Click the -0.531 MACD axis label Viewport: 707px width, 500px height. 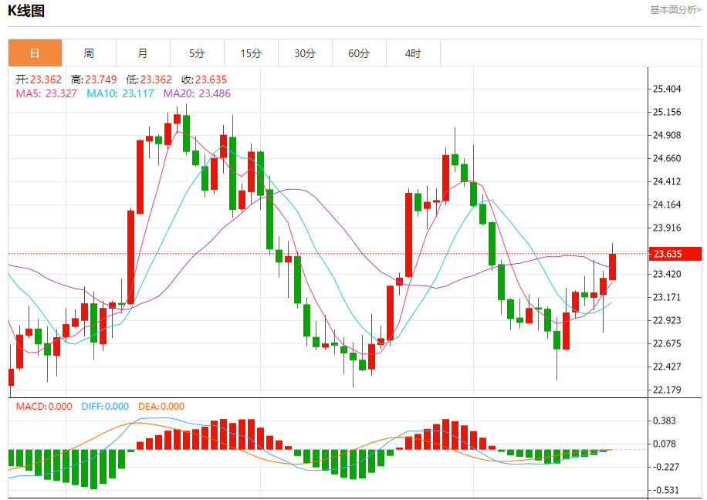coord(665,490)
